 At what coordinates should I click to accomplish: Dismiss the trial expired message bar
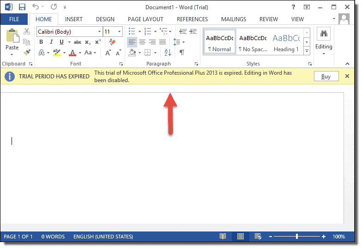pos(347,76)
